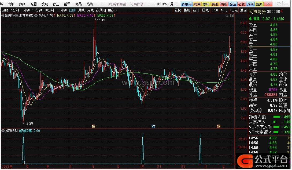The height and width of the screenshot is (170, 292).
Task: Click the yellow 资讯 toolbar button
Action: pyautogui.click(x=215, y=4)
